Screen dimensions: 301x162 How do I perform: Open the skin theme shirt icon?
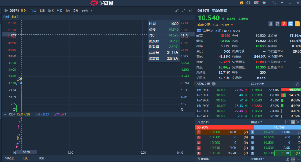click(264, 3)
